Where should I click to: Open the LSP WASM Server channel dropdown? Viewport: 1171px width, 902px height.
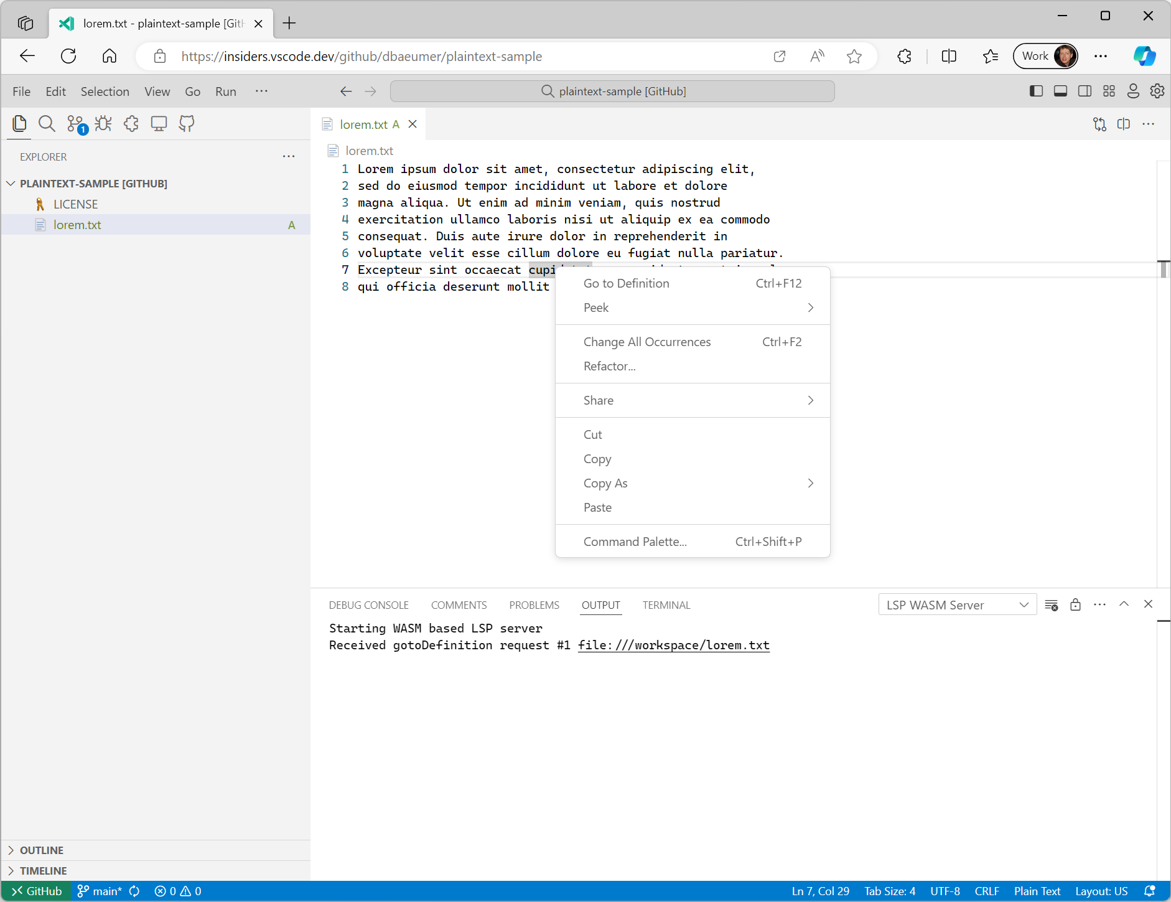coord(956,604)
